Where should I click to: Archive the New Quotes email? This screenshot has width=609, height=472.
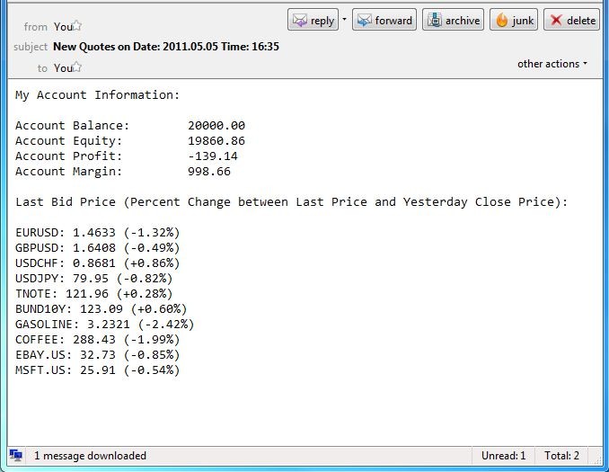(454, 21)
